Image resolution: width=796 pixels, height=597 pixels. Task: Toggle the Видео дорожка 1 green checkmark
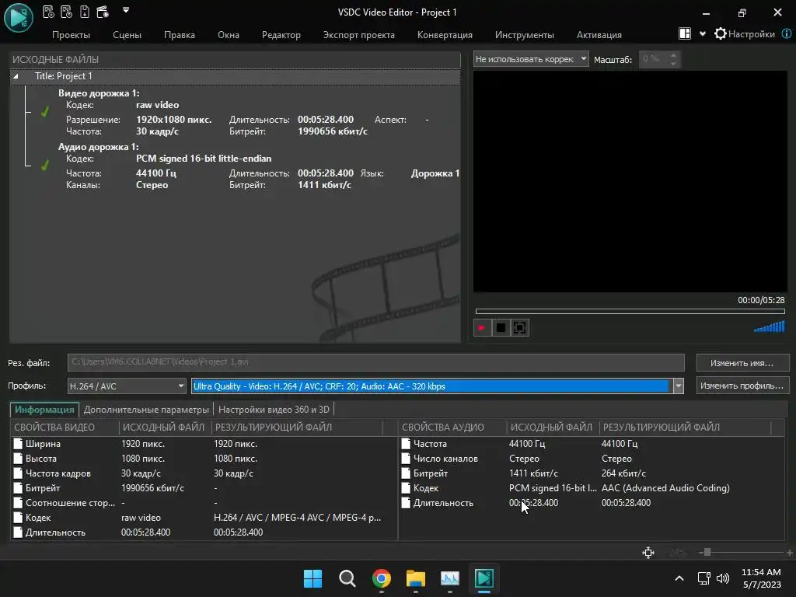pyautogui.click(x=45, y=112)
